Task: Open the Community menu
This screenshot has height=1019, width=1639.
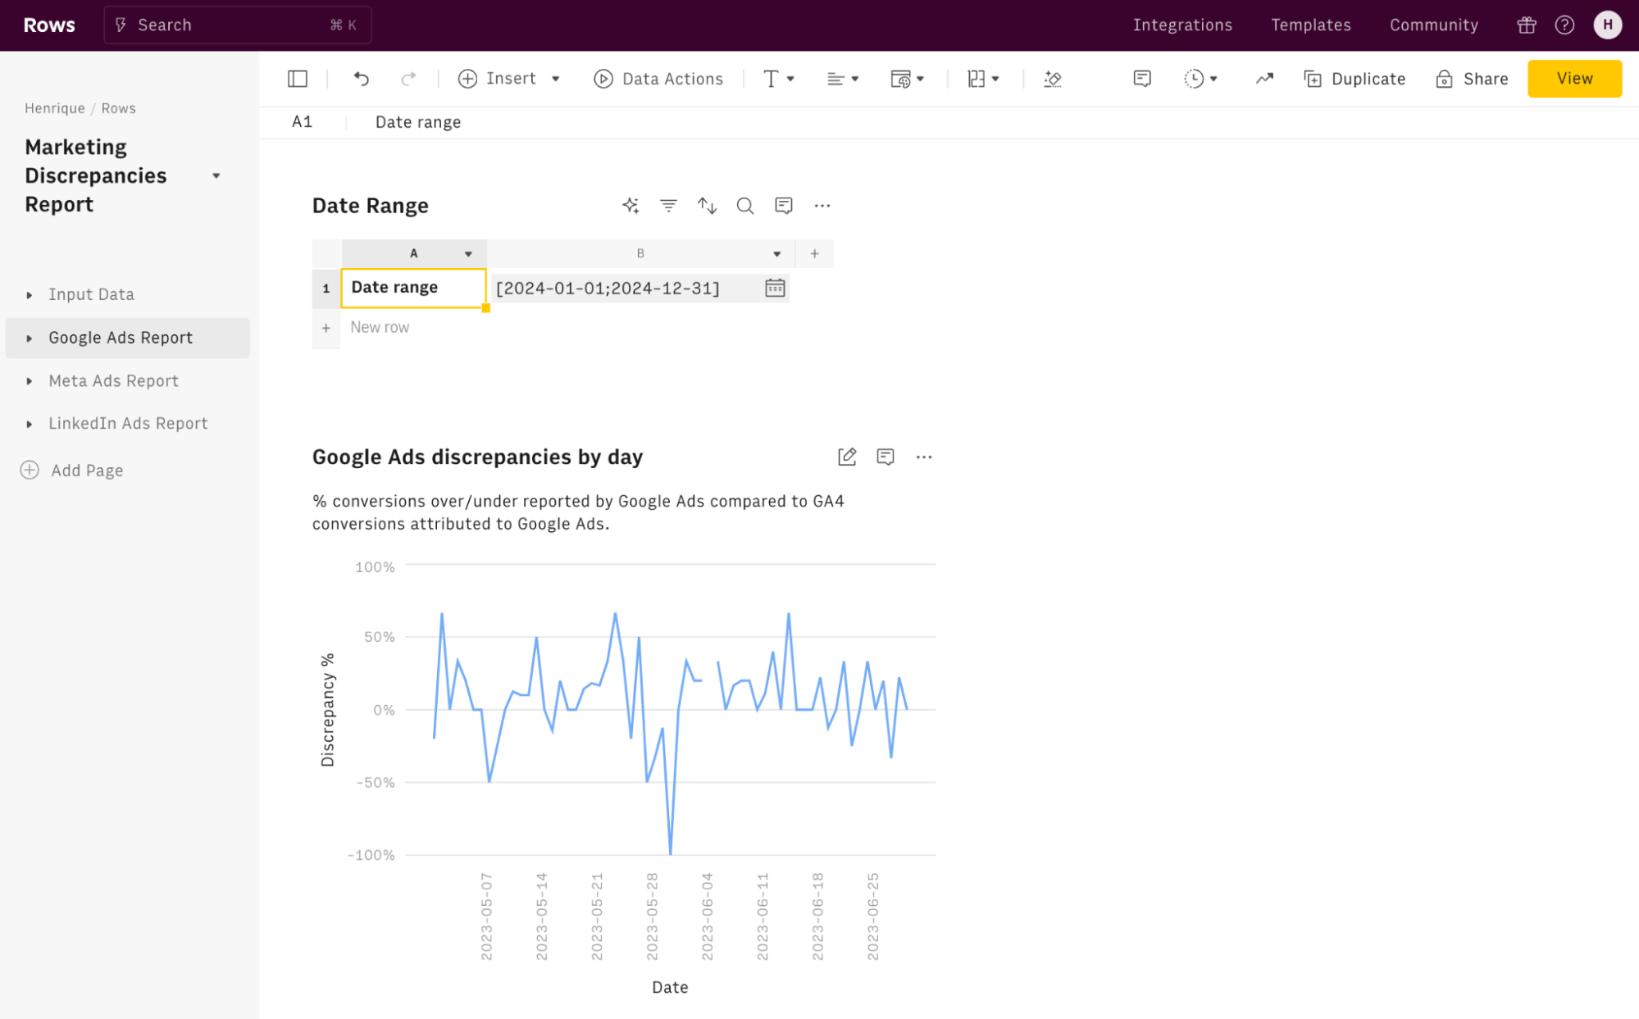Action: click(x=1433, y=25)
